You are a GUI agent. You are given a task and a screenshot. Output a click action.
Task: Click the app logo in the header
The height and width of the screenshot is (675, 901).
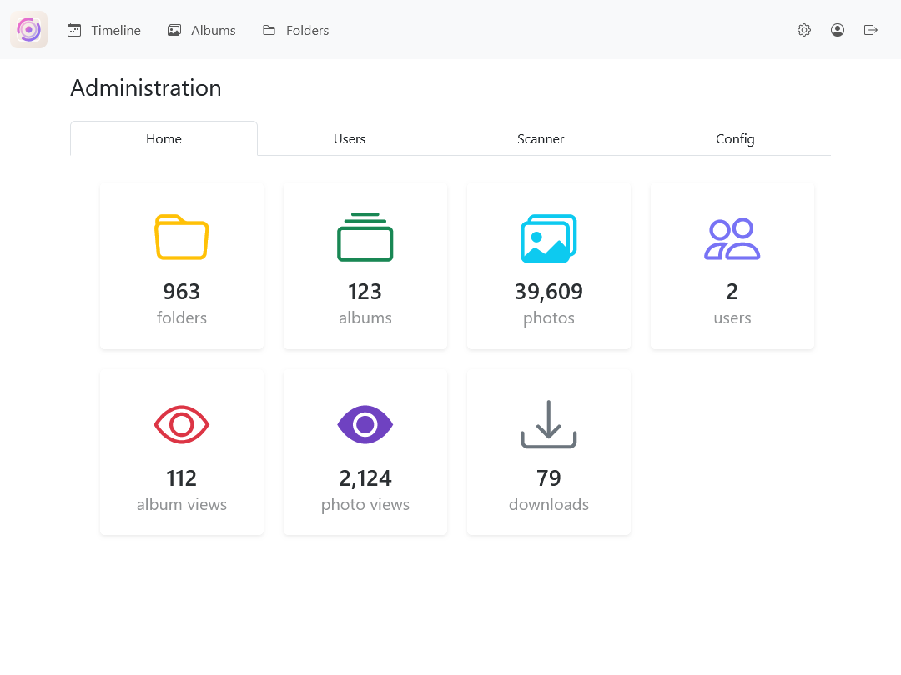28,30
